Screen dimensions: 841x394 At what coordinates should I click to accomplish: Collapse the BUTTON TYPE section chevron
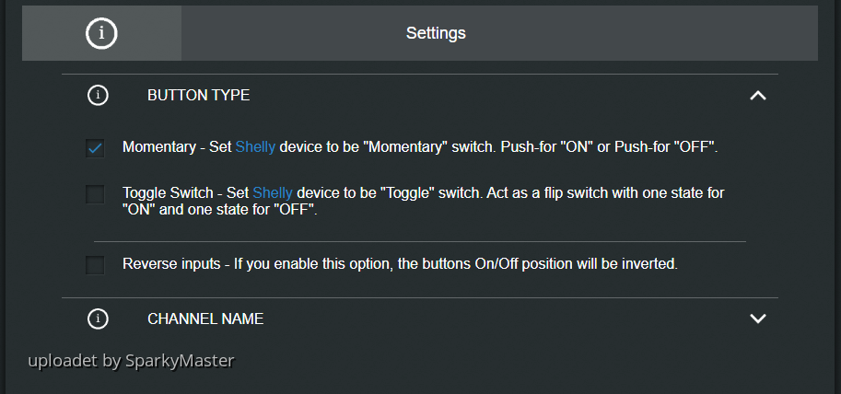click(758, 95)
